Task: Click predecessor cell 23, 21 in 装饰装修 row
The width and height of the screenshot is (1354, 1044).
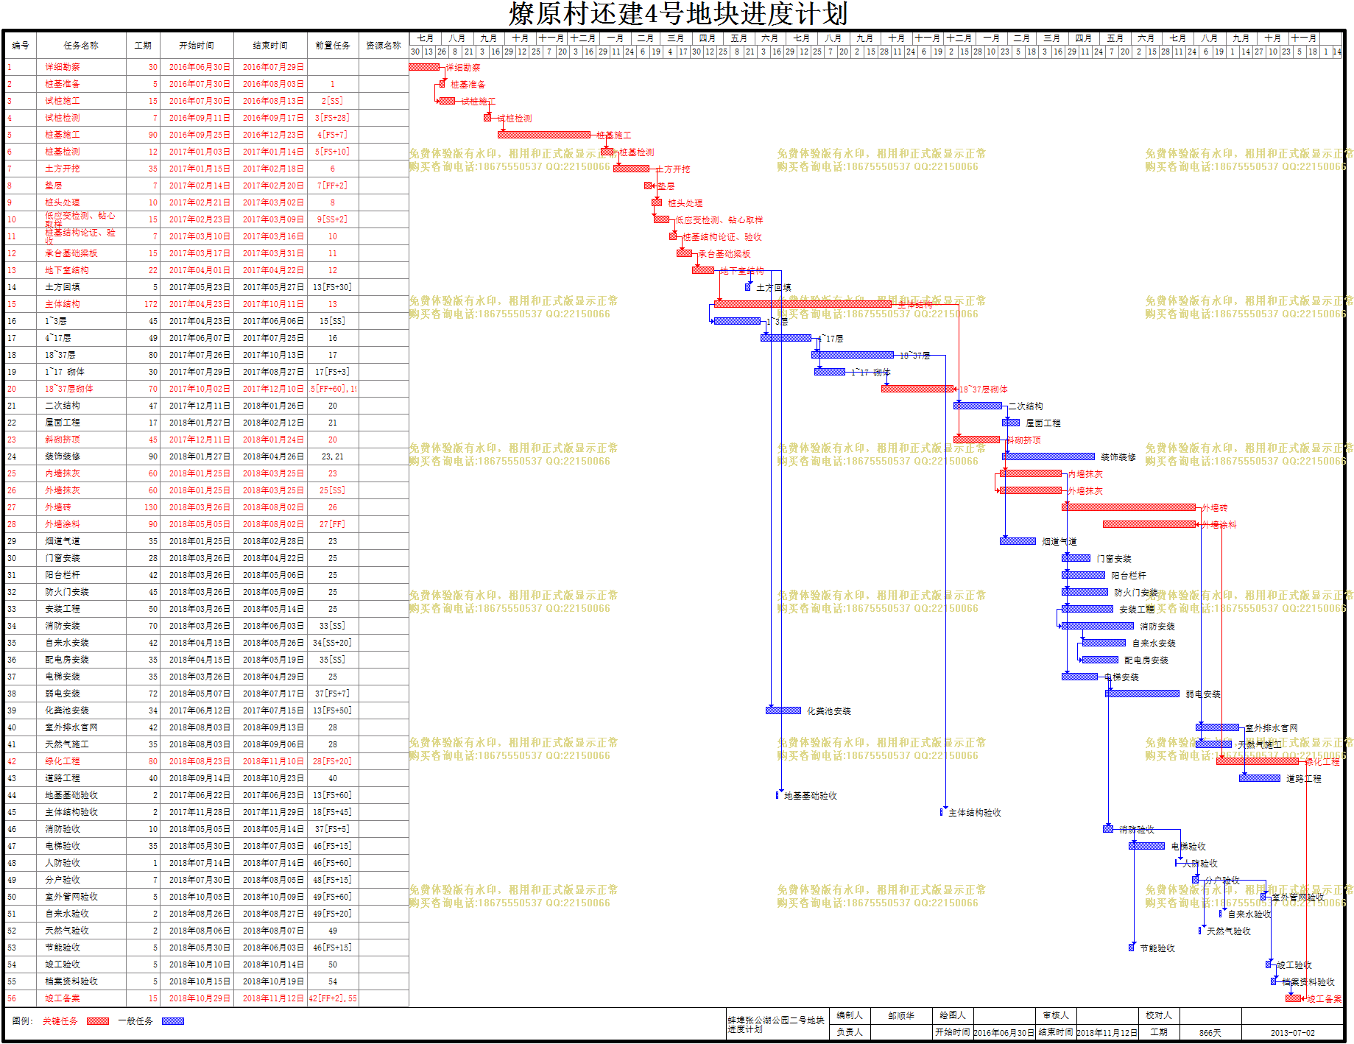Action: [x=333, y=456]
